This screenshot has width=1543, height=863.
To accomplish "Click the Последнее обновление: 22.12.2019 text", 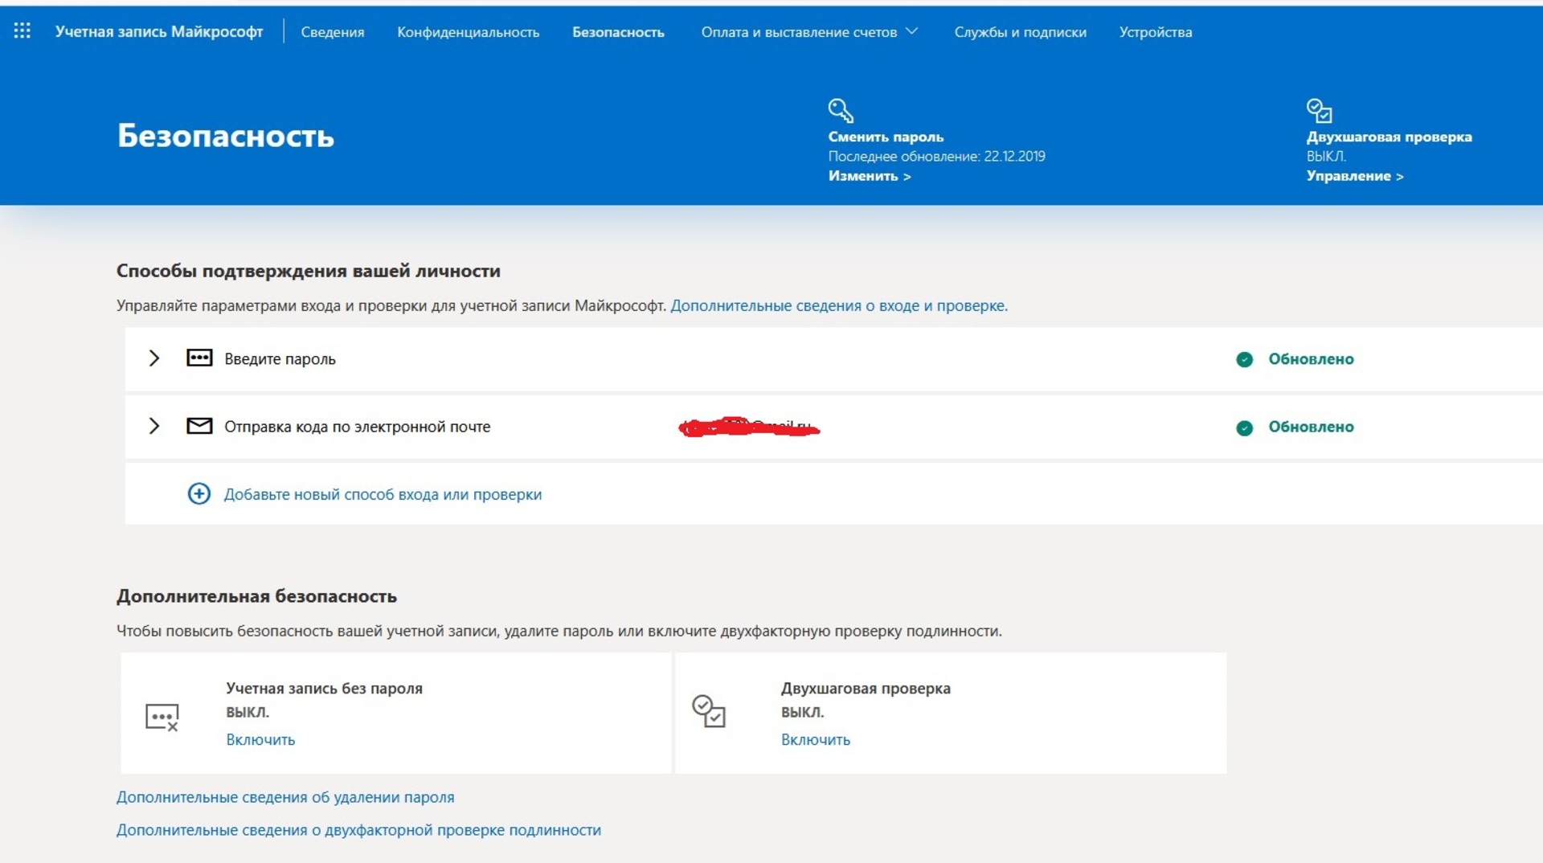I will pos(937,156).
